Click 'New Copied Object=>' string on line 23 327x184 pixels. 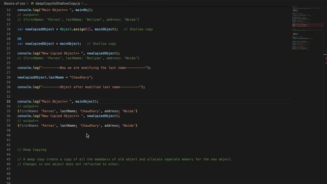(x=62, y=53)
